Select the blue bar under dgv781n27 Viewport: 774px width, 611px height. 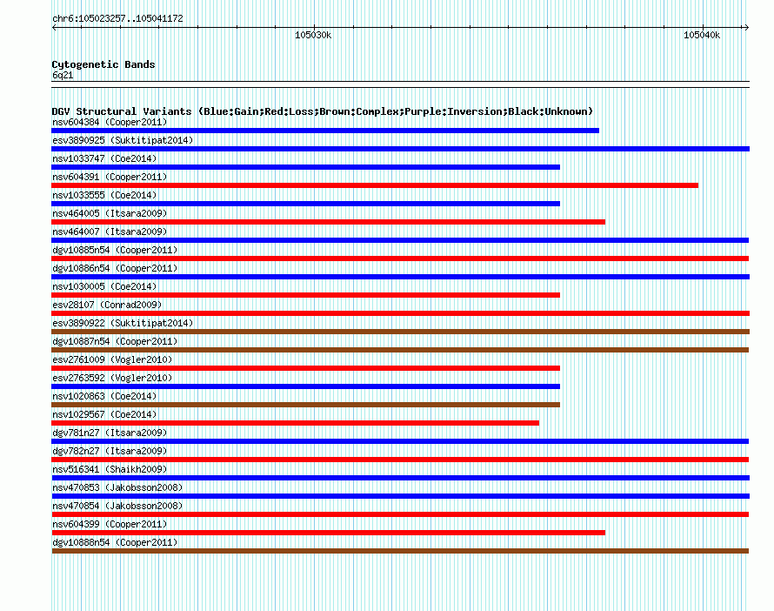(400, 441)
